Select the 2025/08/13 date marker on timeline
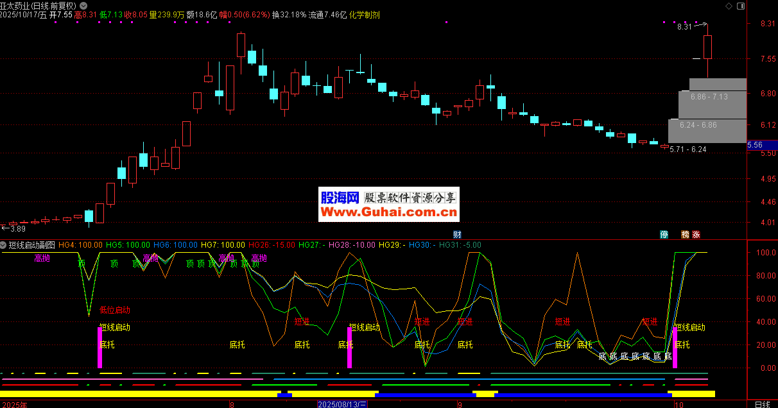Image resolution: width=778 pixels, height=408 pixels. (343, 404)
